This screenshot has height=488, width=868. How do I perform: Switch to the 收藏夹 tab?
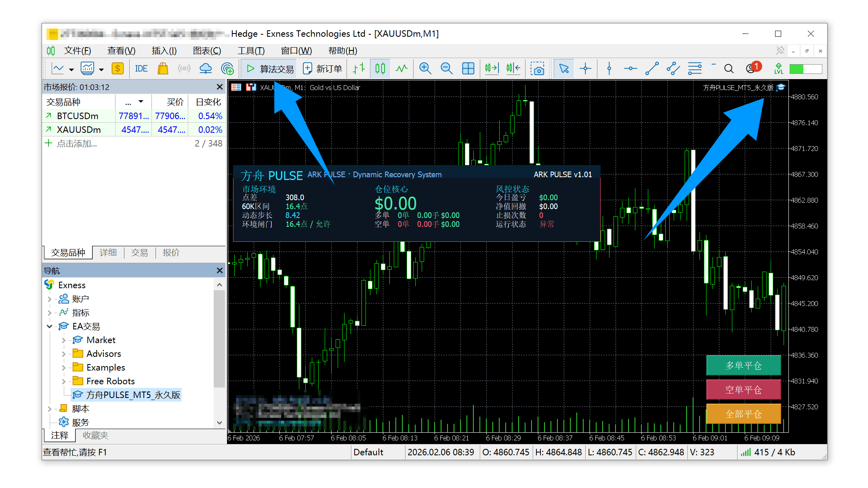[x=95, y=436]
